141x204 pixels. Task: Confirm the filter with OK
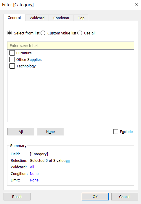click(95, 197)
